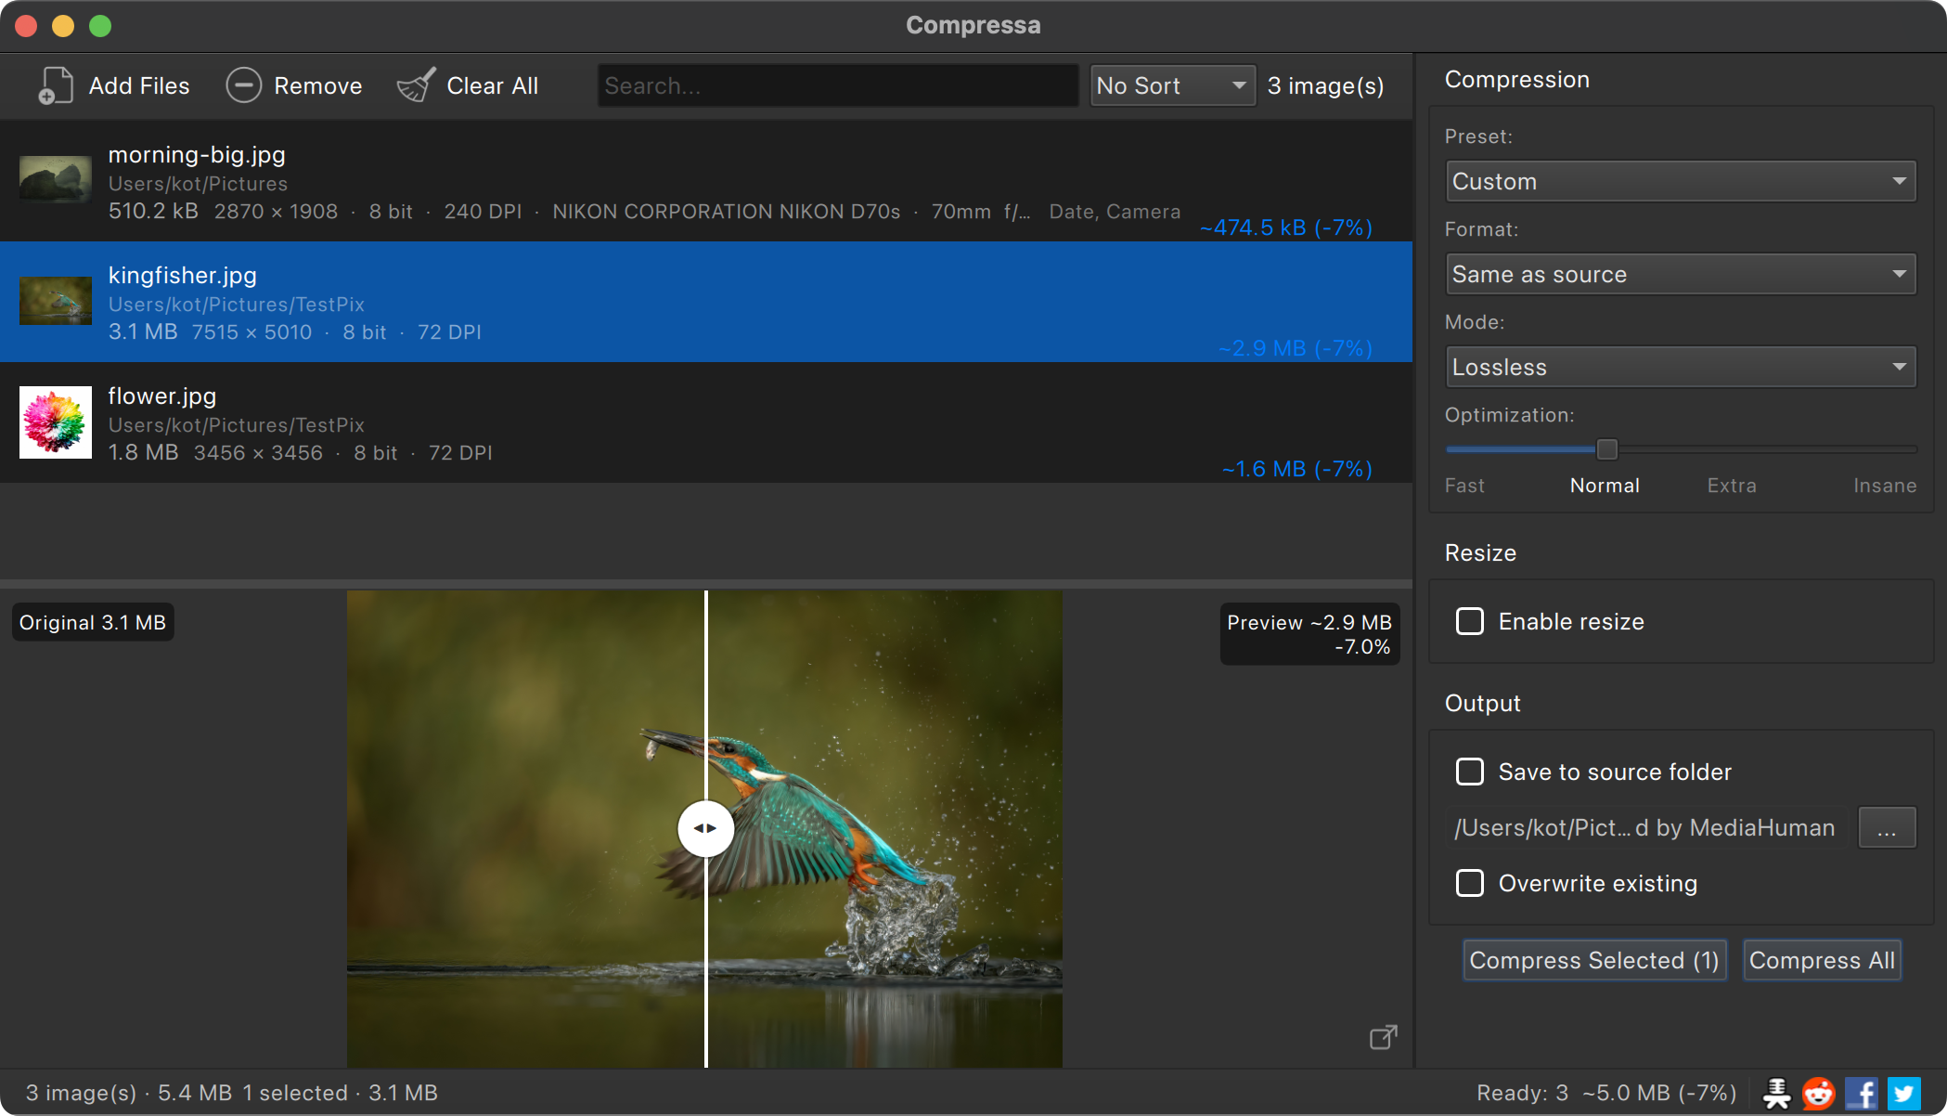The height and width of the screenshot is (1116, 1947).
Task: Click the Compress All button
Action: tap(1822, 960)
